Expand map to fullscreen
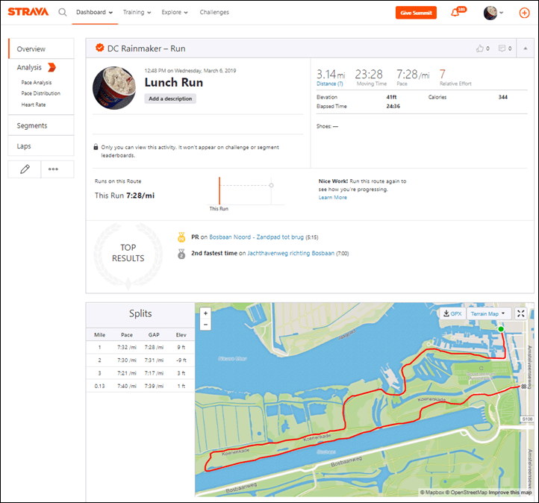The image size is (539, 503). pyautogui.click(x=521, y=313)
